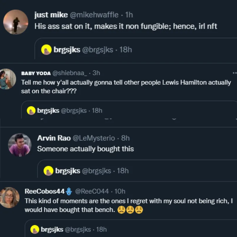Open the 1h timestamp on just mike's tweet

point(129,15)
